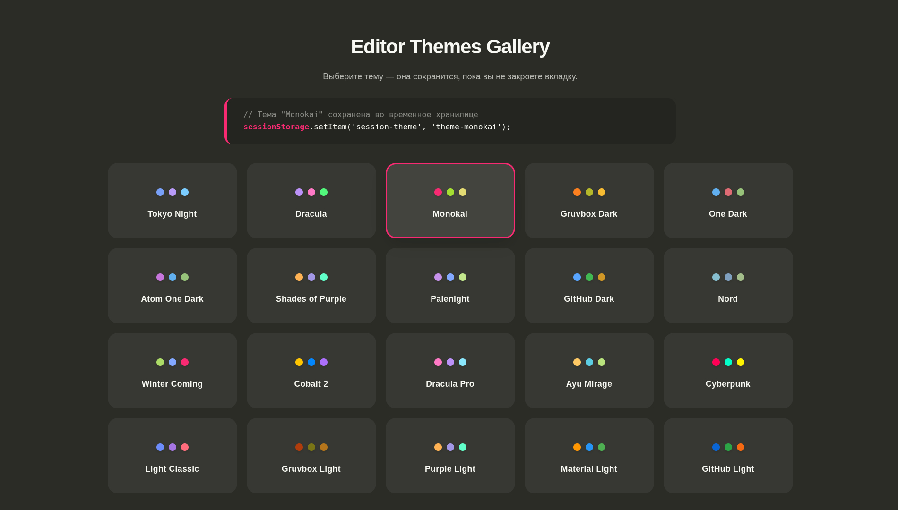Viewport: 898px width, 510px height.
Task: Click the selected Monokai theme card
Action: pyautogui.click(x=450, y=201)
